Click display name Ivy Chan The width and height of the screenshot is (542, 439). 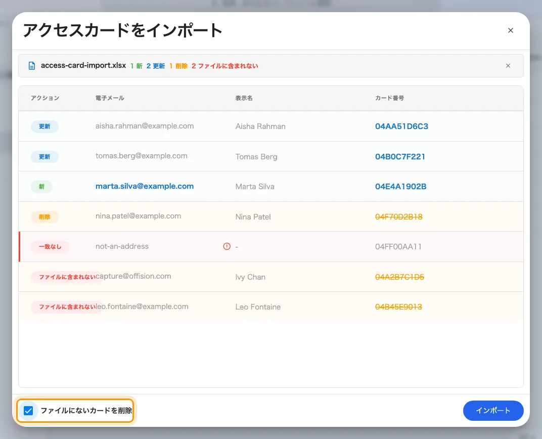250,277
